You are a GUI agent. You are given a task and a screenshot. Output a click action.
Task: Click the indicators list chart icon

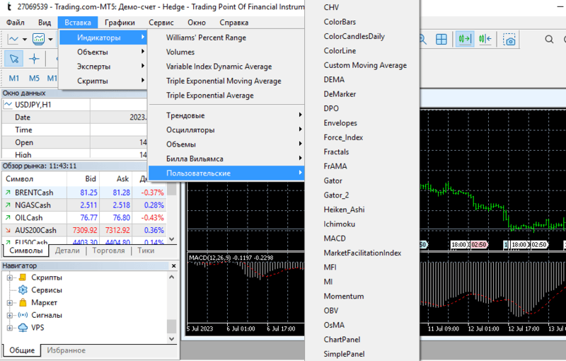(39, 39)
